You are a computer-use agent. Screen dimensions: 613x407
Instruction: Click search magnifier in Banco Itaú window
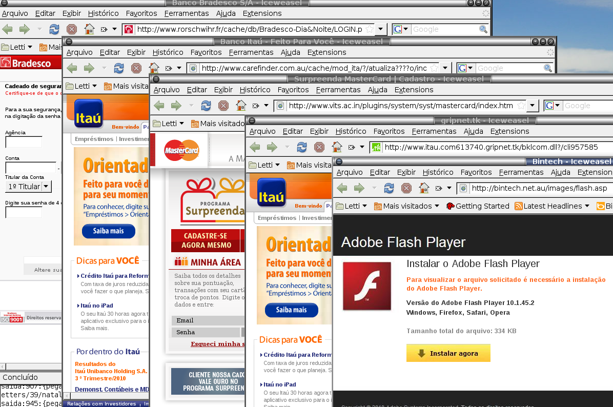pyautogui.click(x=548, y=68)
